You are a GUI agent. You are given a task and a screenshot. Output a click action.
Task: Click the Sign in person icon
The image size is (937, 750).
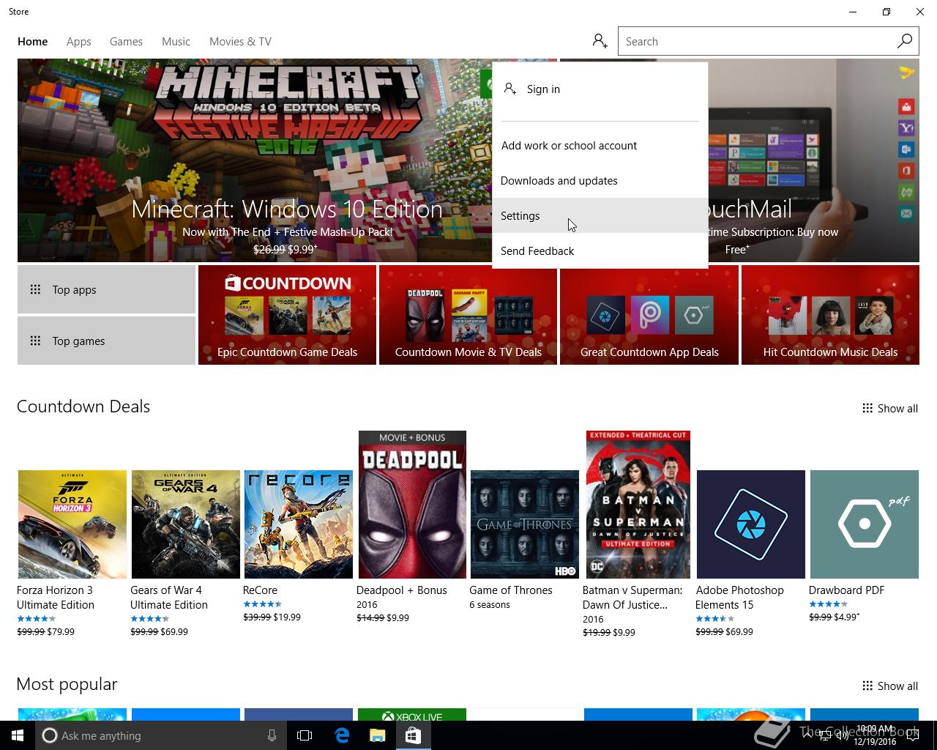510,89
